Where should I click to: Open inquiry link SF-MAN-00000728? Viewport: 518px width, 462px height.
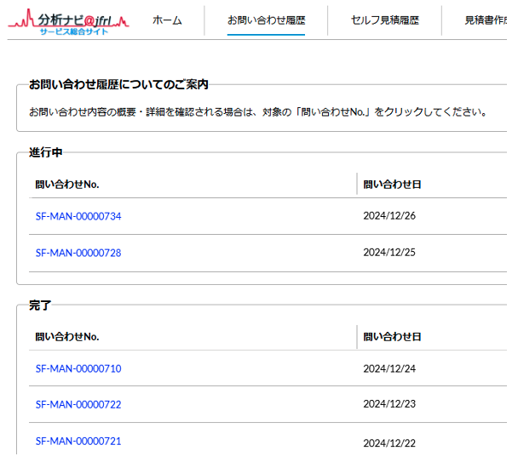(x=78, y=254)
